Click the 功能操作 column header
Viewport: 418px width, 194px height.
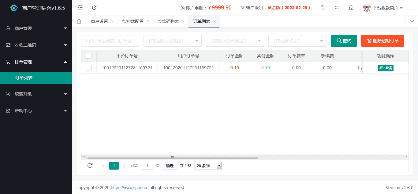(386, 56)
